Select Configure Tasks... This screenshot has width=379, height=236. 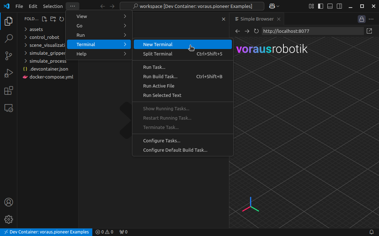[x=183, y=141]
